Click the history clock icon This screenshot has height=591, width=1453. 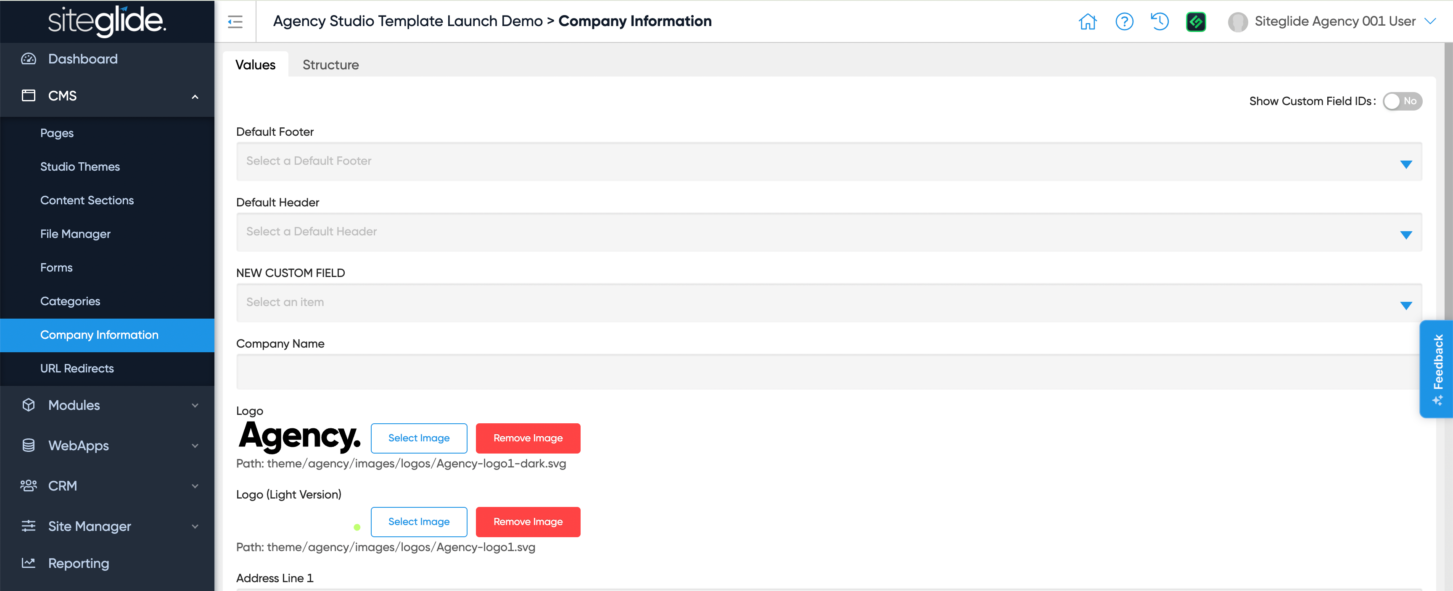click(1160, 21)
